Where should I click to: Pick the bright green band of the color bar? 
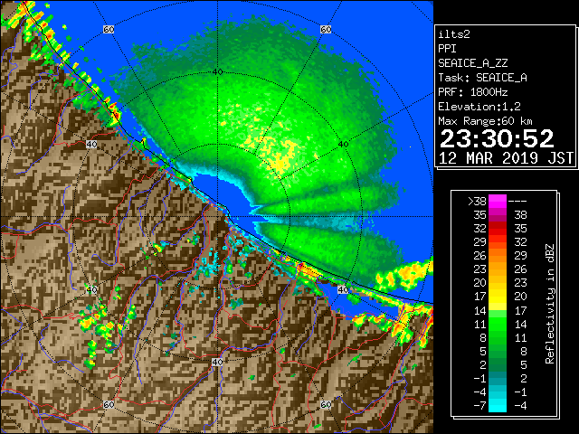pos(498,324)
